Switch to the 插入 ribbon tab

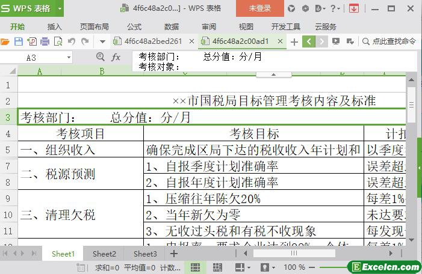click(x=55, y=26)
